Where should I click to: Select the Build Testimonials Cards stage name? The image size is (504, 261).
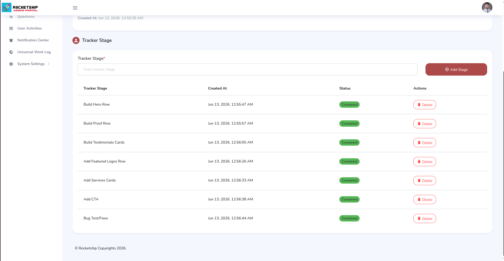[x=104, y=142]
